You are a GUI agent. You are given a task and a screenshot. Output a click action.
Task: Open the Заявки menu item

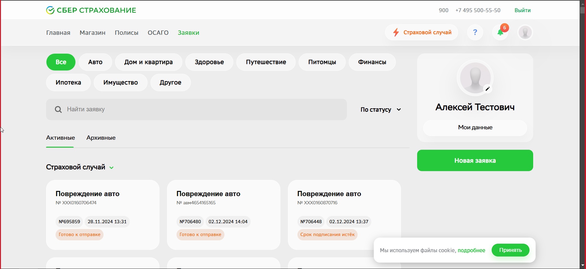(189, 33)
